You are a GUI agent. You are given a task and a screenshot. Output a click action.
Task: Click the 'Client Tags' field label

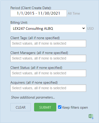tap(19, 38)
